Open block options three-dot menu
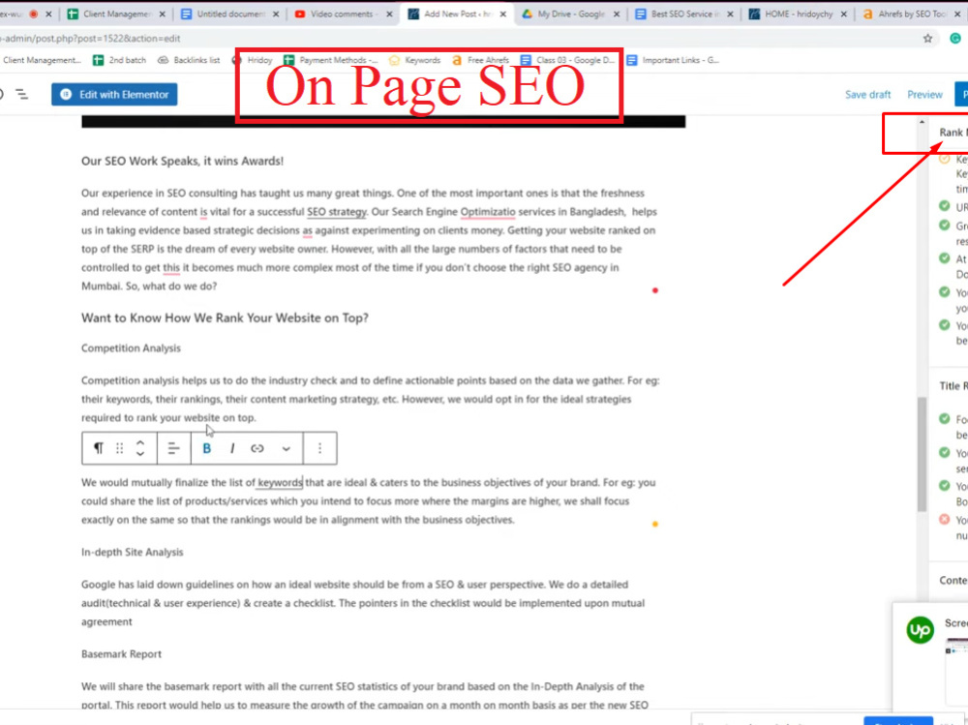The image size is (968, 725). 319,448
